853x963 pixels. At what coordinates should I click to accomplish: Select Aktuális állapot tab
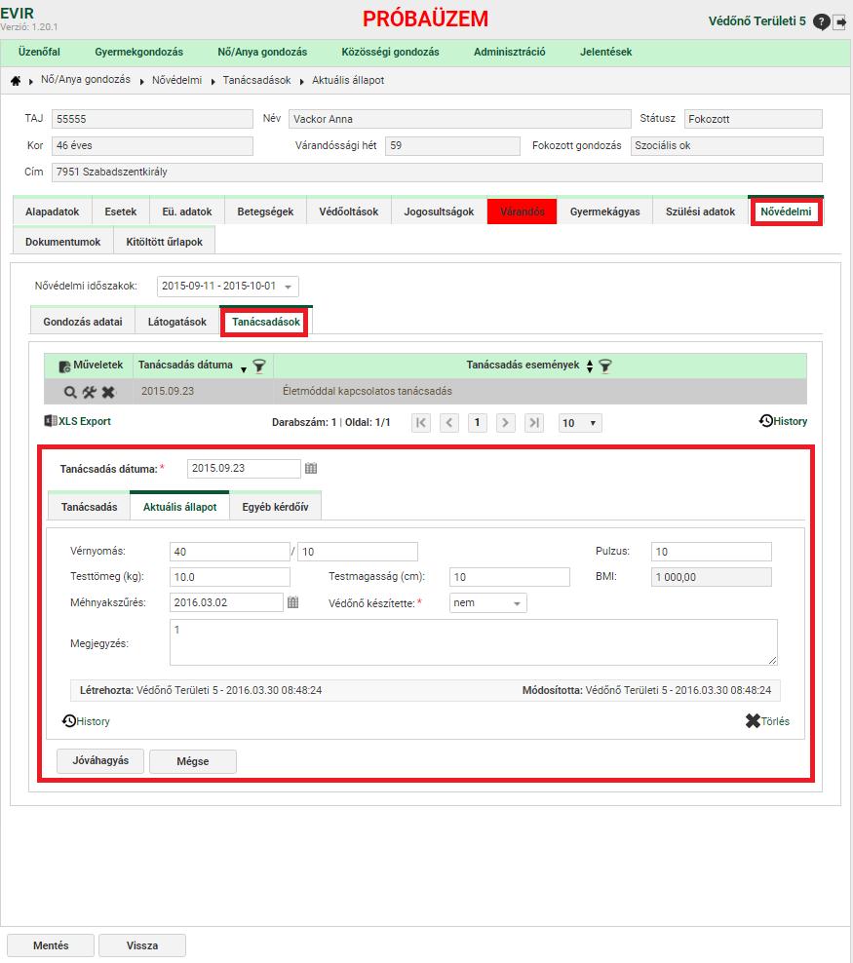[180, 507]
